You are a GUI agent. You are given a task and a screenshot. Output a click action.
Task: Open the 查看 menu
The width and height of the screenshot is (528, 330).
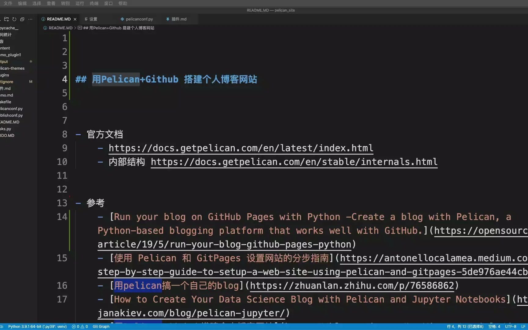51,3
